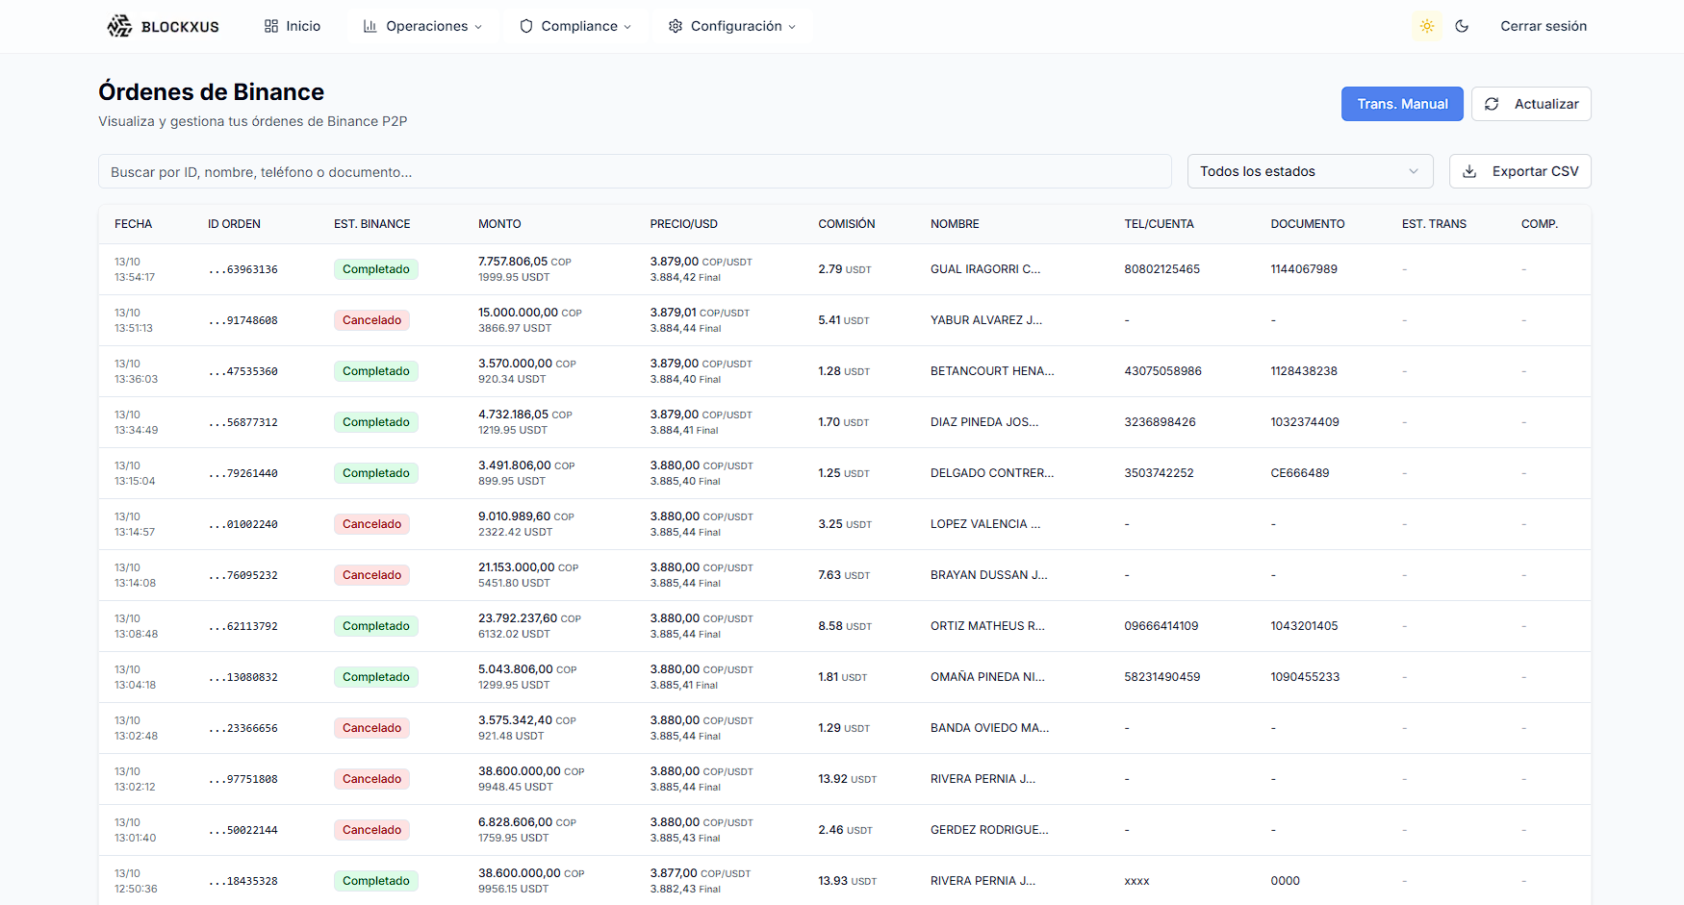The image size is (1684, 905).
Task: Open the Todos los estados filter dropdown
Action: (1310, 171)
